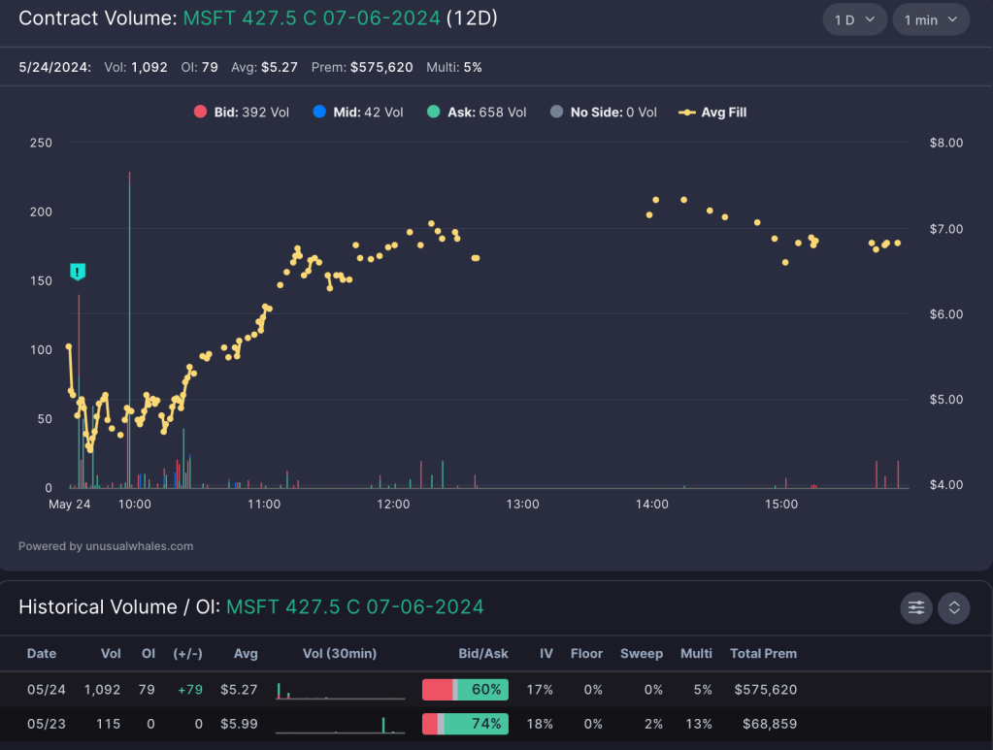Click the 74% Bid/Ask bar for 05/23

point(465,724)
